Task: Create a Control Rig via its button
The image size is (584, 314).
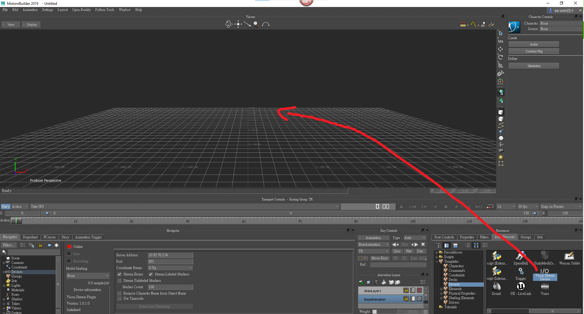Action: coord(533,51)
